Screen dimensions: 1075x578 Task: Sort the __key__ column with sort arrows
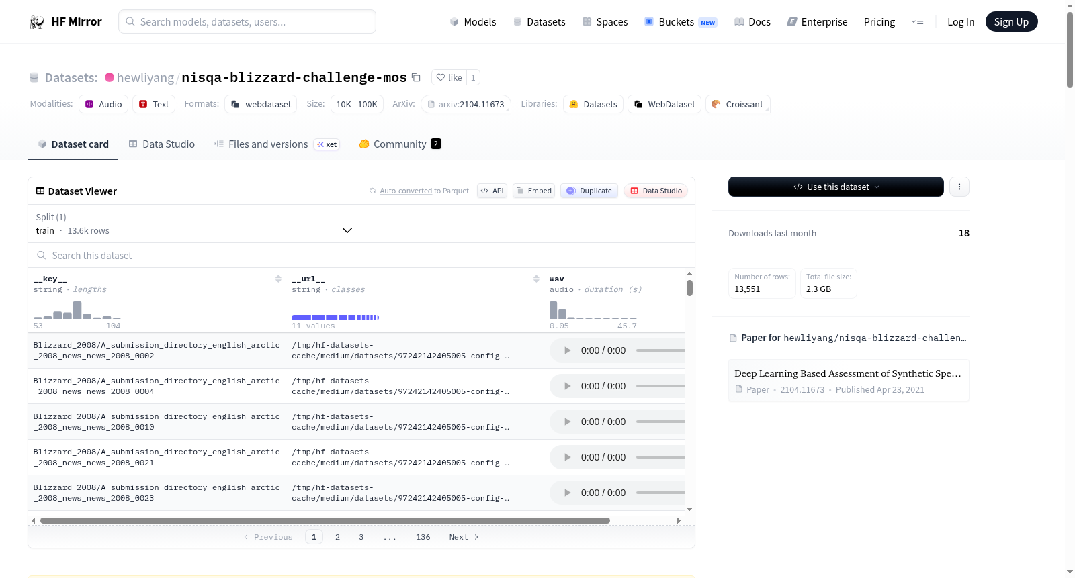pyautogui.click(x=278, y=279)
